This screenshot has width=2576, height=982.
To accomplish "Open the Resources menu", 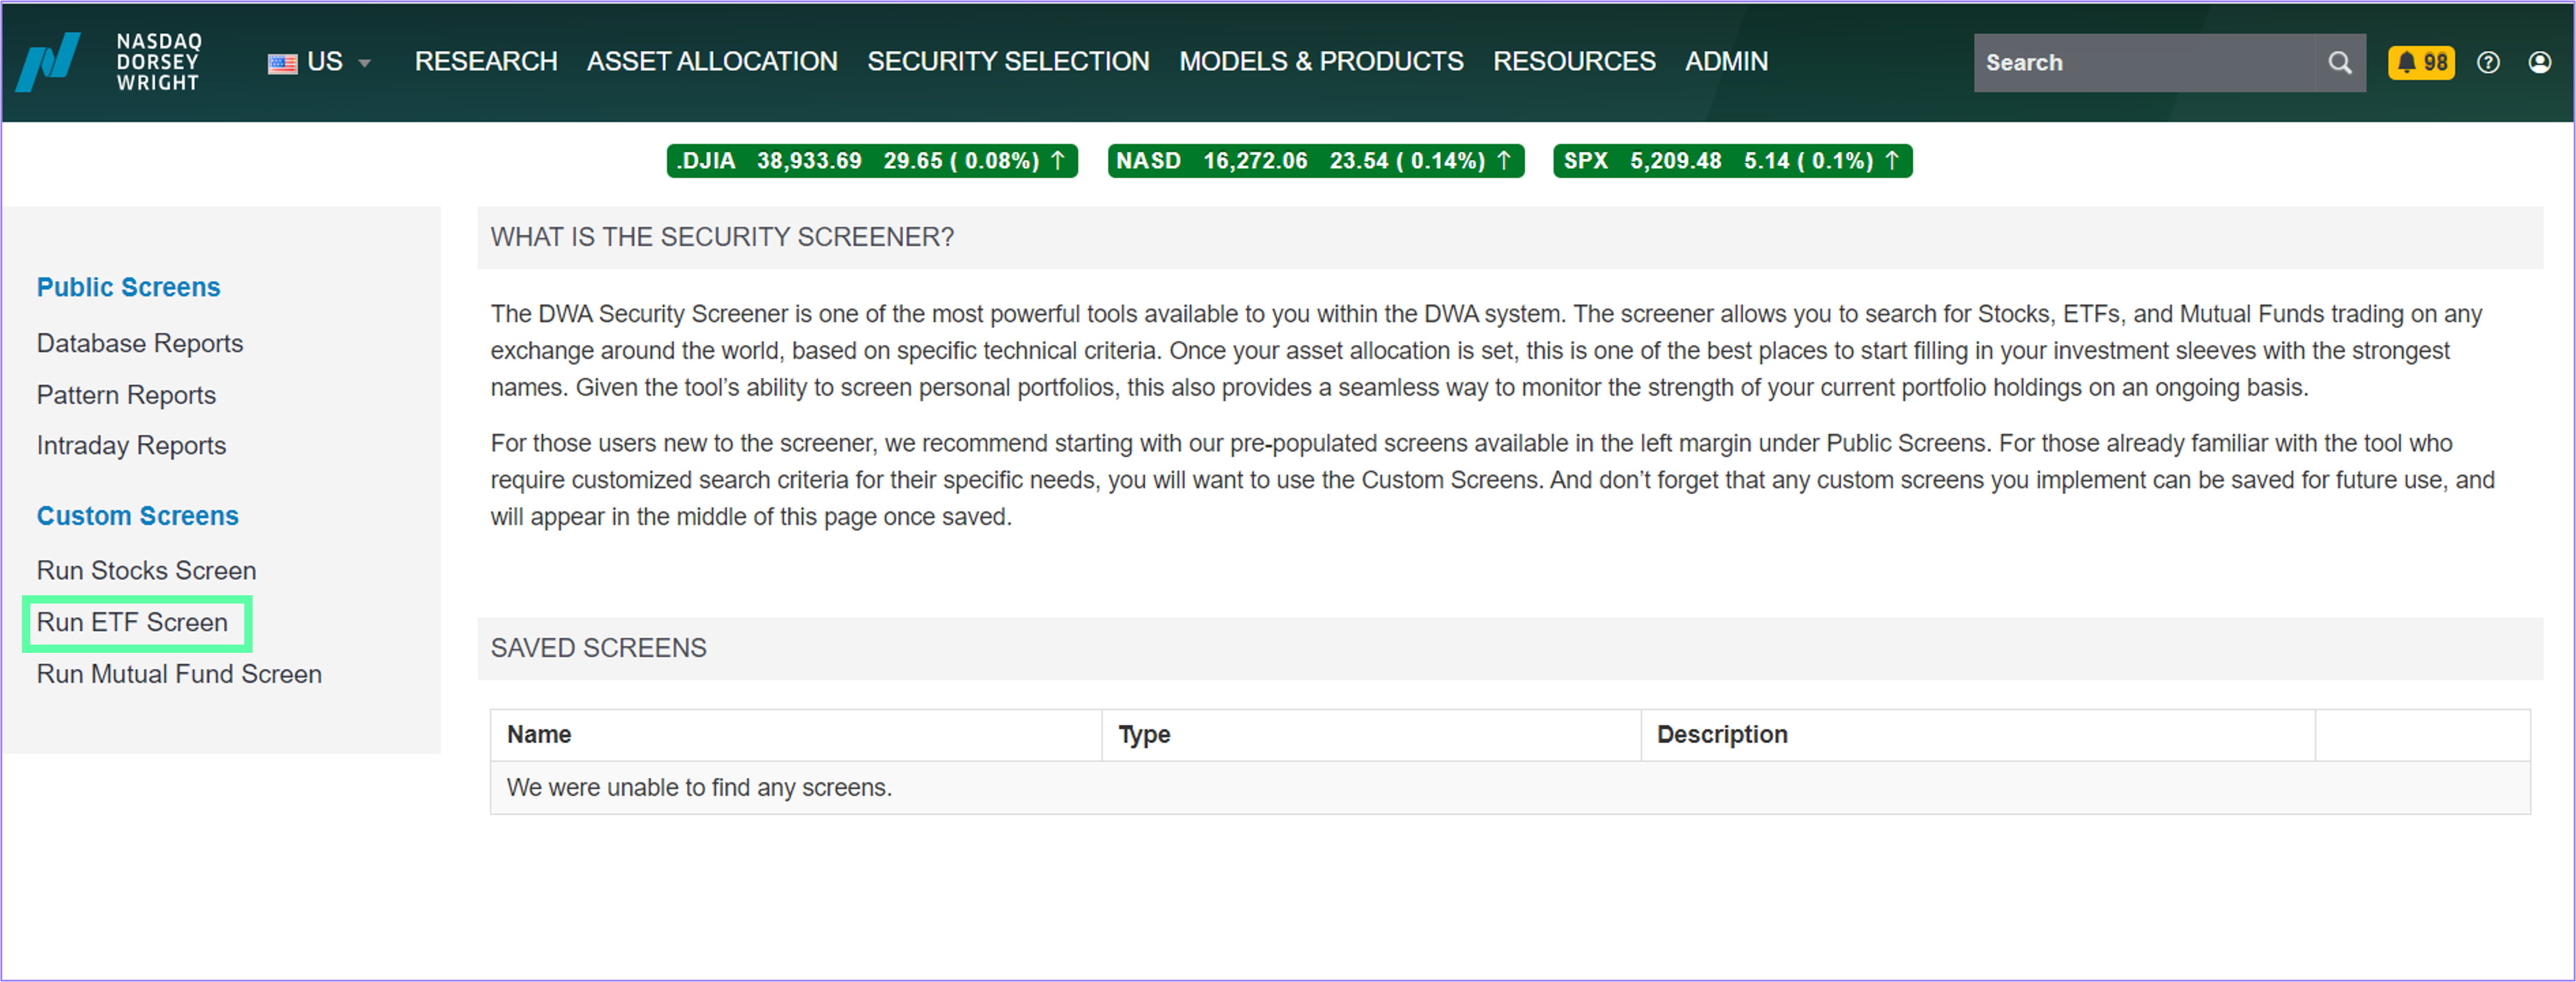I will click(x=1574, y=62).
